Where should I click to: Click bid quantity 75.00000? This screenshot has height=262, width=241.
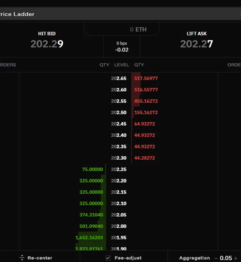click(x=93, y=169)
